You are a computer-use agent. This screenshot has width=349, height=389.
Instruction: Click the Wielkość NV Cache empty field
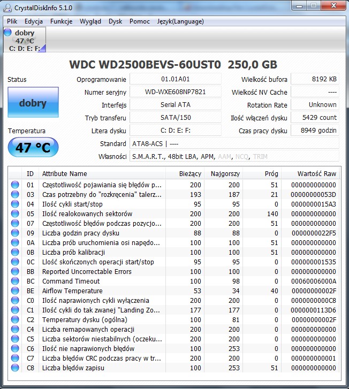(315, 92)
